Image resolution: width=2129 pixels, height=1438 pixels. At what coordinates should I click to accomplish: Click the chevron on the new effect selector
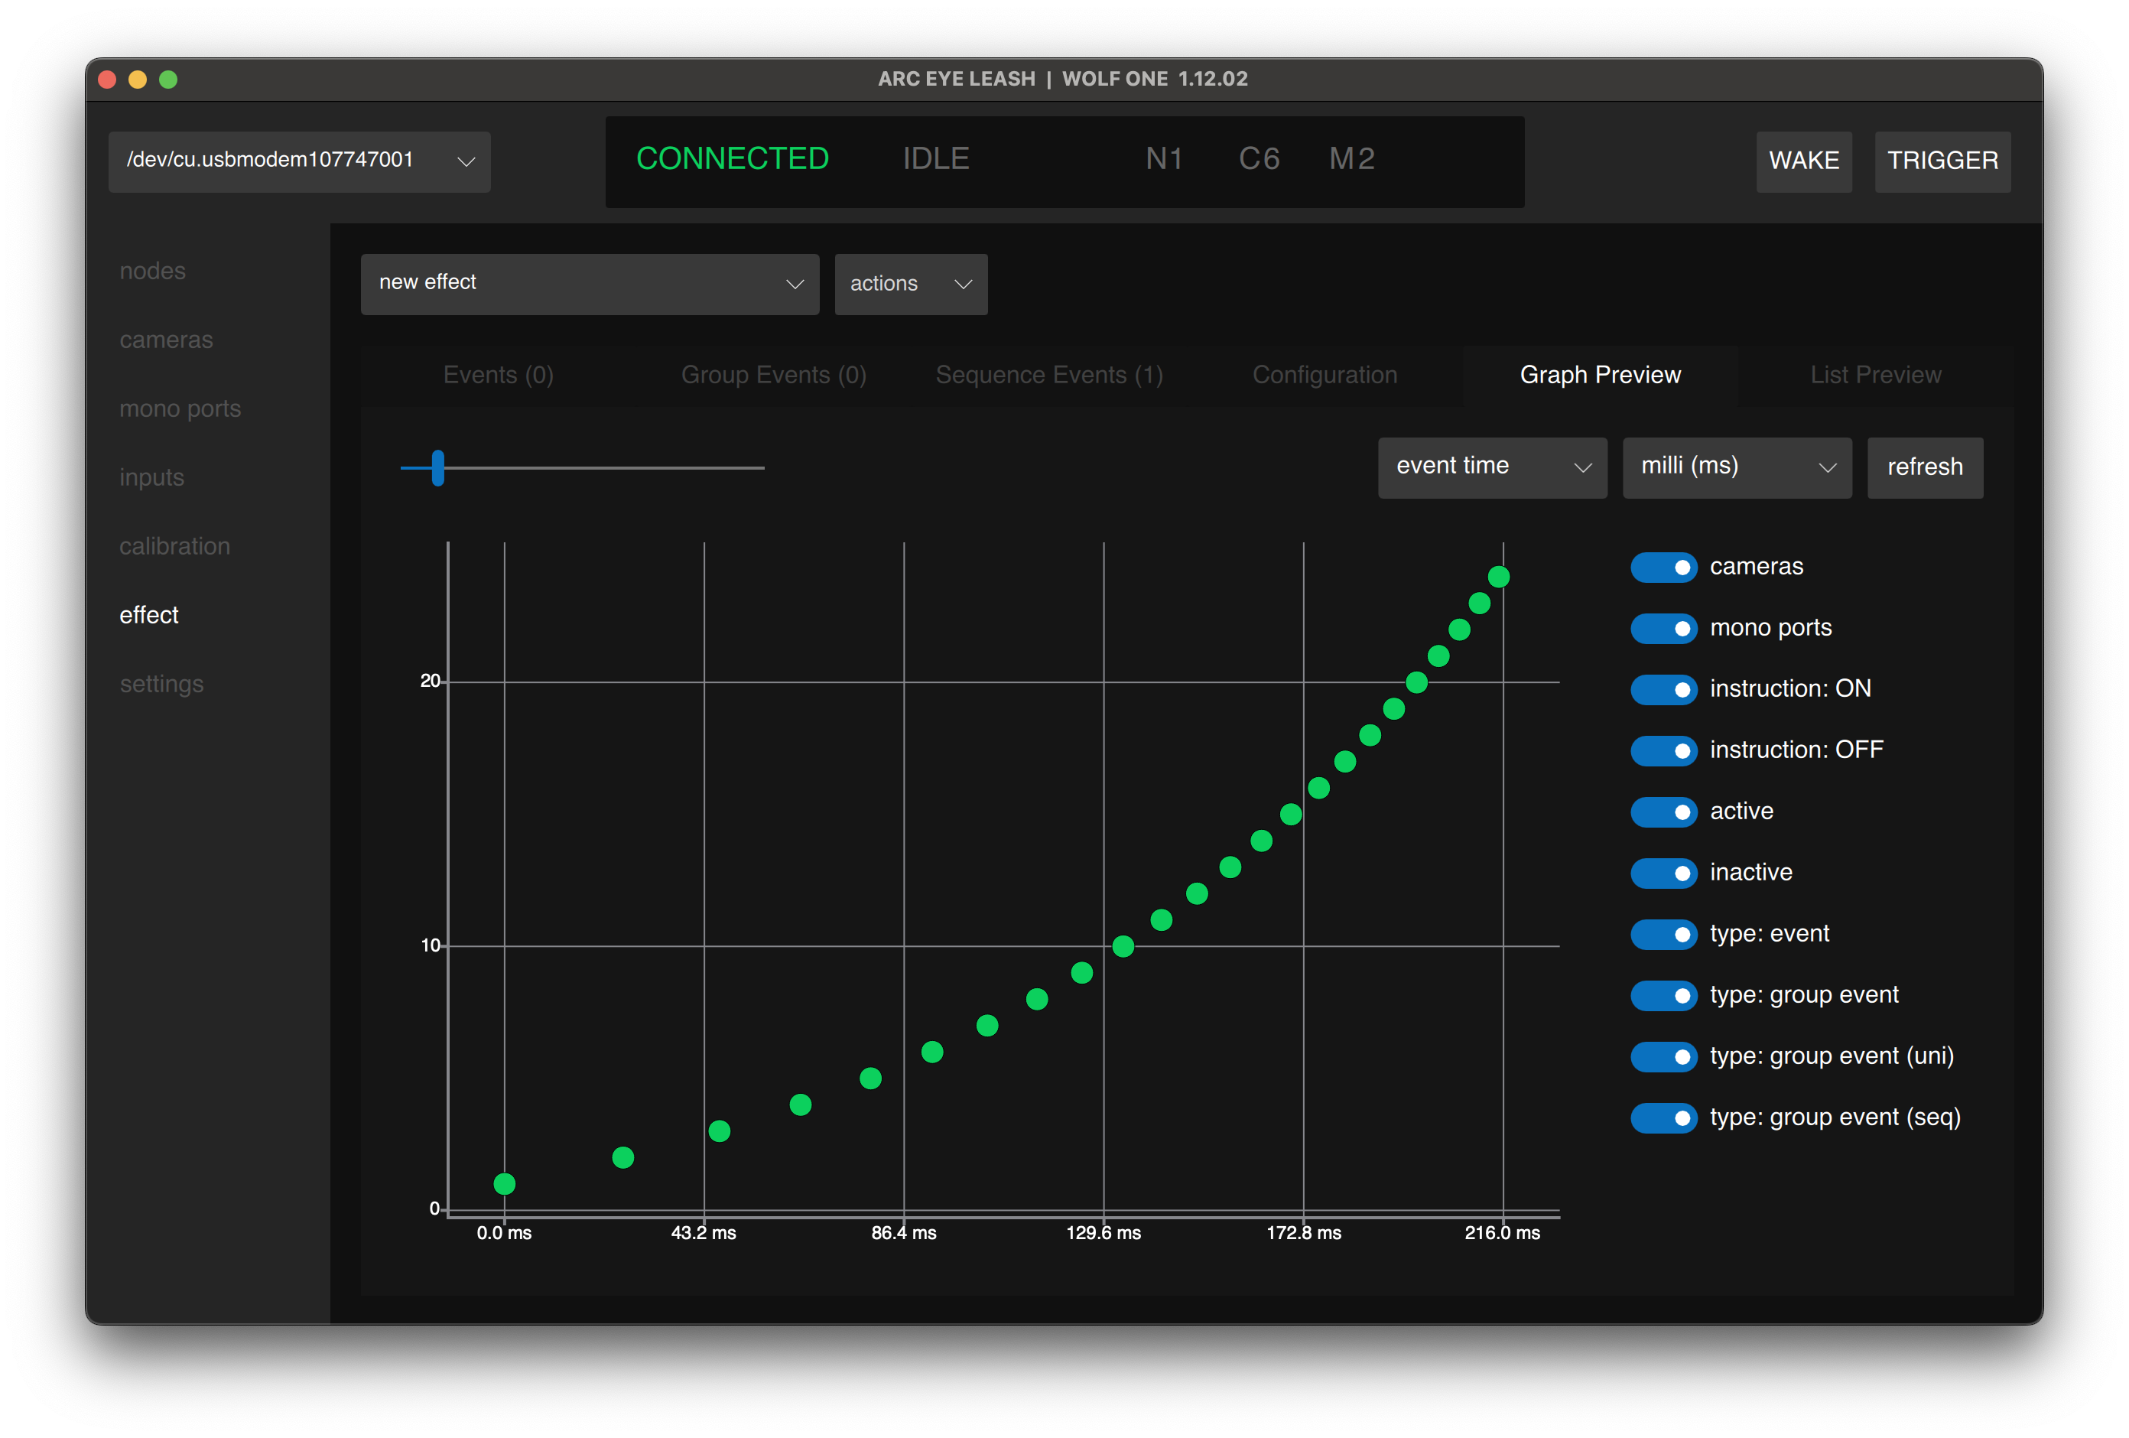point(795,284)
